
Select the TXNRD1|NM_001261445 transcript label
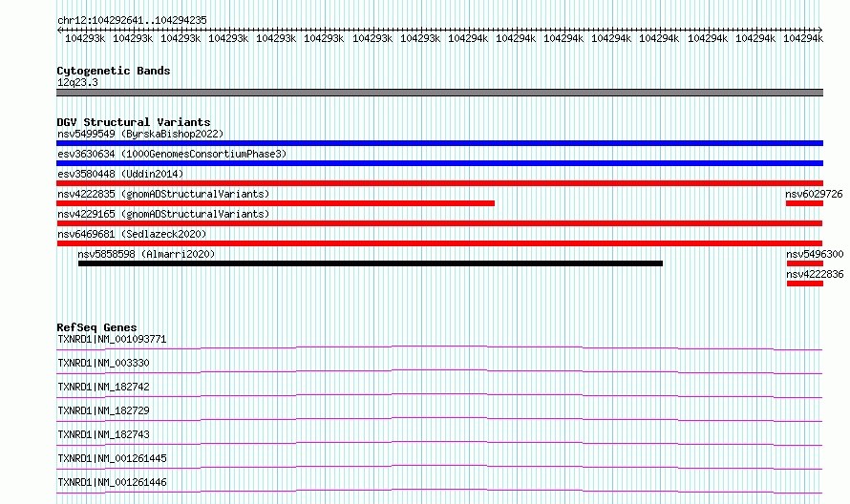(112, 458)
